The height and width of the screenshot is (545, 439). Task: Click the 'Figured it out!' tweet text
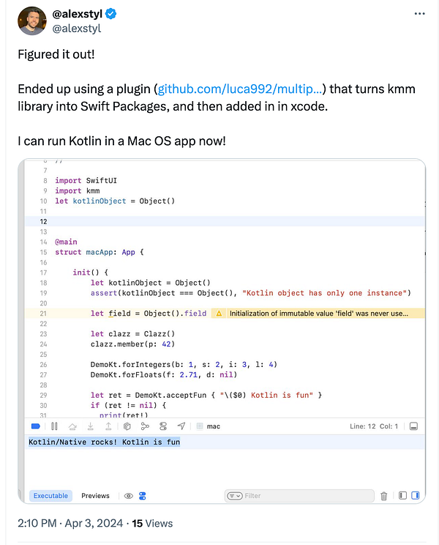point(56,54)
